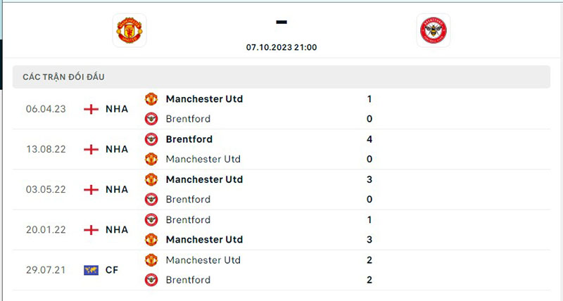The height and width of the screenshot is (301, 563).
Task: Click Brentford logo in 29.07.21 match
Action: click(x=151, y=280)
